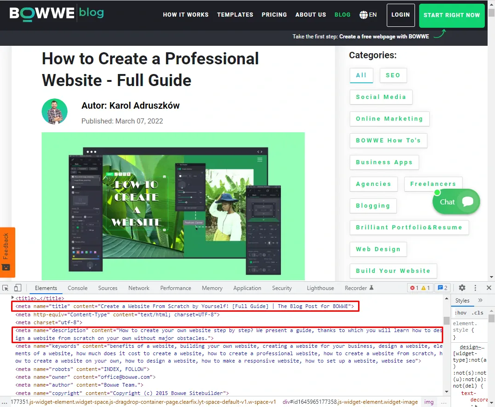This screenshot has width=495, height=407.
Task: Open the language selector globe icon
Action: (363, 15)
